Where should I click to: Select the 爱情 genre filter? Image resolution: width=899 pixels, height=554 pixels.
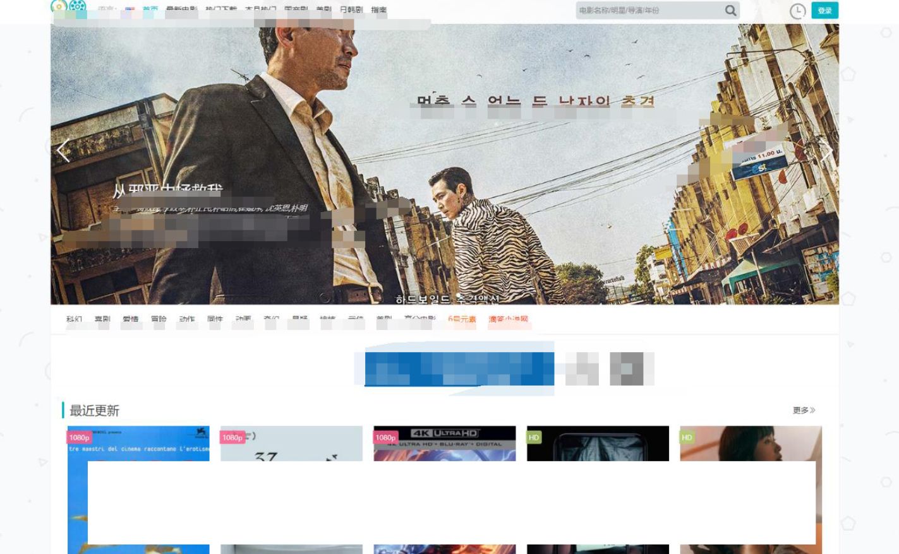pos(130,319)
